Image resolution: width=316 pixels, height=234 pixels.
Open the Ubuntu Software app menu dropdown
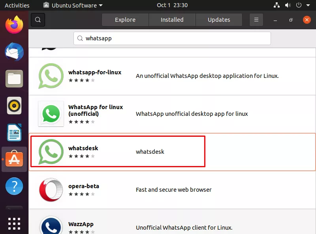click(x=73, y=5)
